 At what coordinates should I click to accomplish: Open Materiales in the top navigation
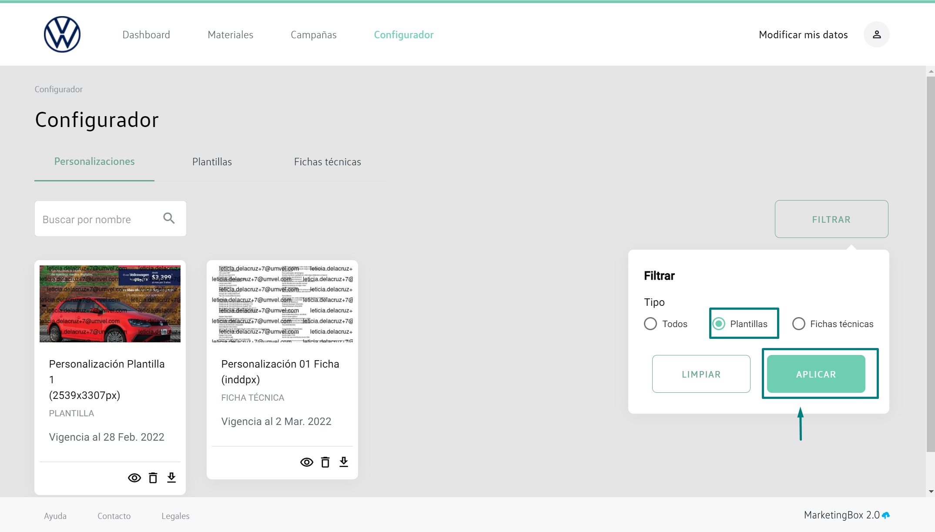click(x=230, y=35)
